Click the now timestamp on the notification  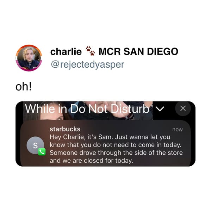point(178,129)
